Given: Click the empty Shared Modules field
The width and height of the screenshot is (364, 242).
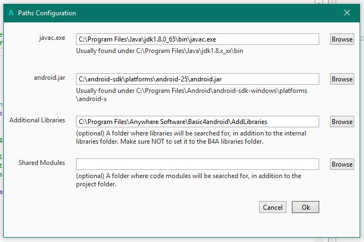Looking at the screenshot, I should (x=197, y=164).
